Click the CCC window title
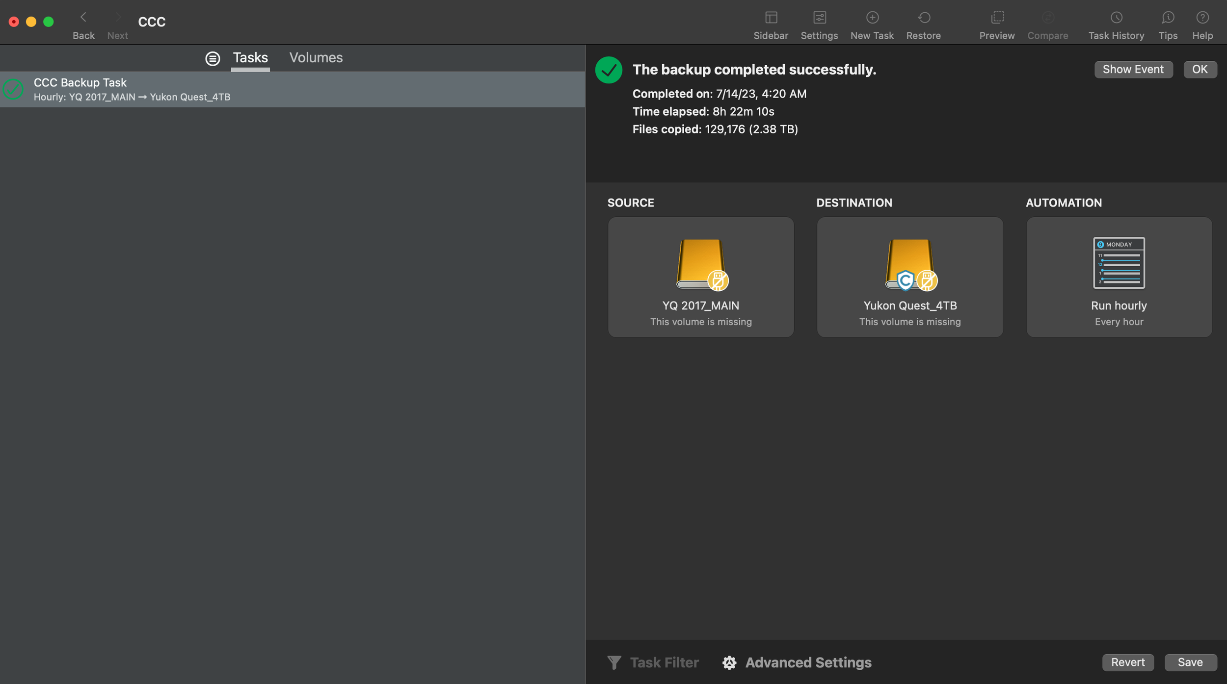Viewport: 1227px width, 684px height. pos(152,22)
